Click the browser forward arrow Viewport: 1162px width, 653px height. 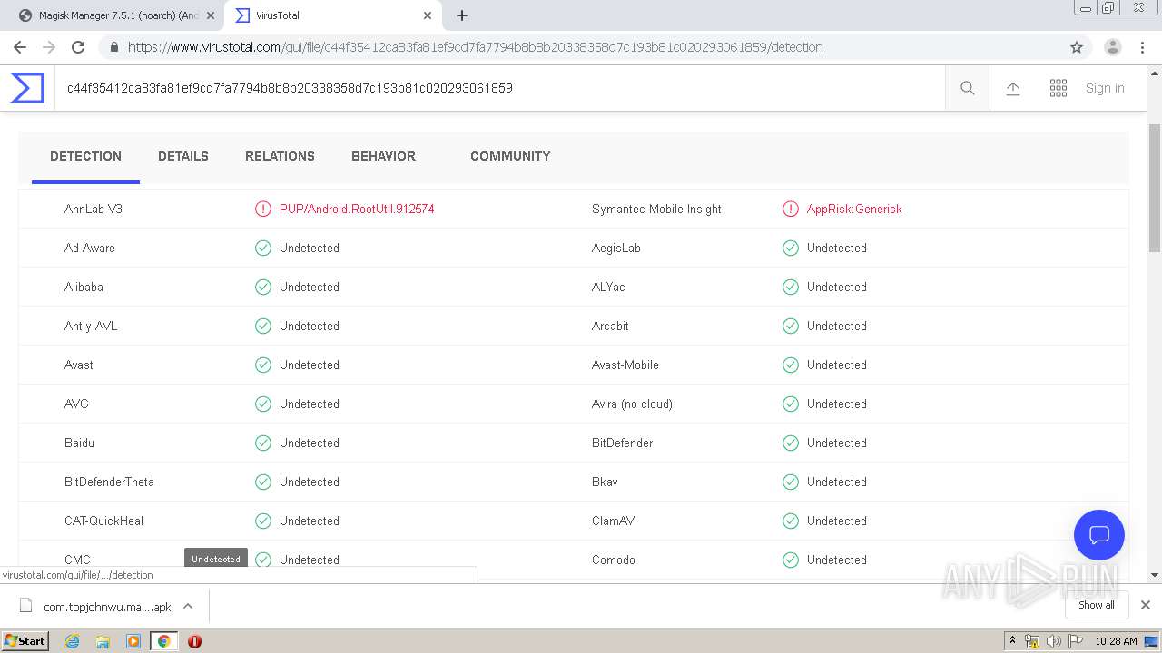[49, 47]
